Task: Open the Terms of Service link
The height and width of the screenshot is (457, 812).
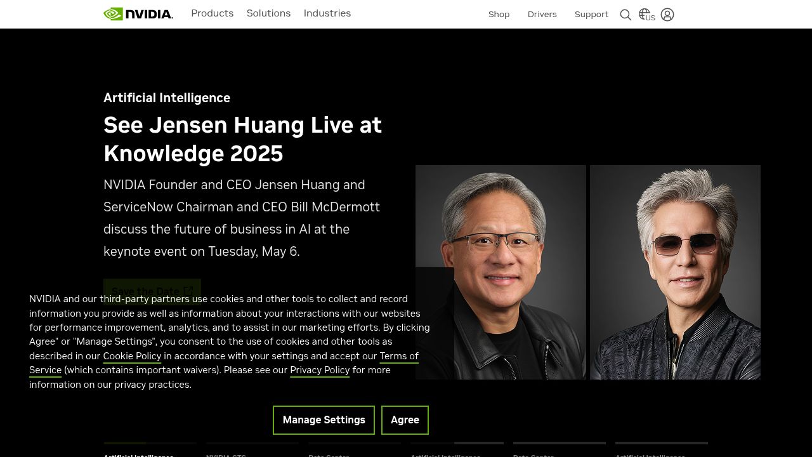Action: [x=398, y=356]
